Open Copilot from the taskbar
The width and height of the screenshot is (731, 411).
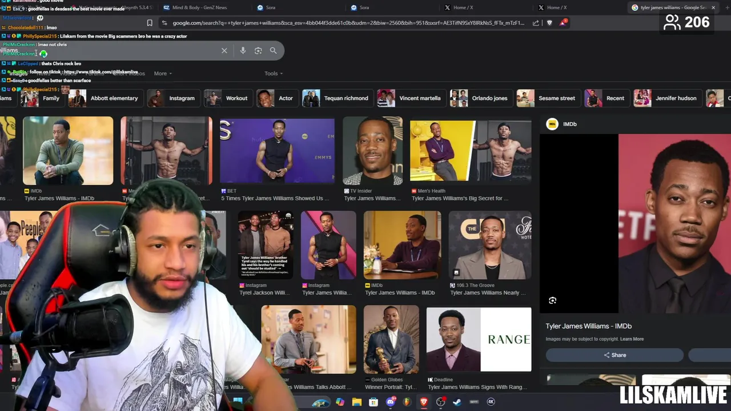coord(340,402)
